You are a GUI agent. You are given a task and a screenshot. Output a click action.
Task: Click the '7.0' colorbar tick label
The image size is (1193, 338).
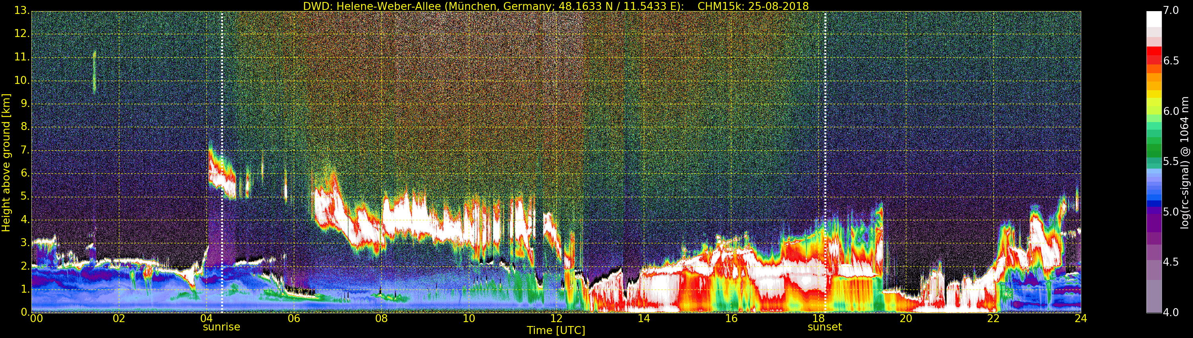(1171, 10)
